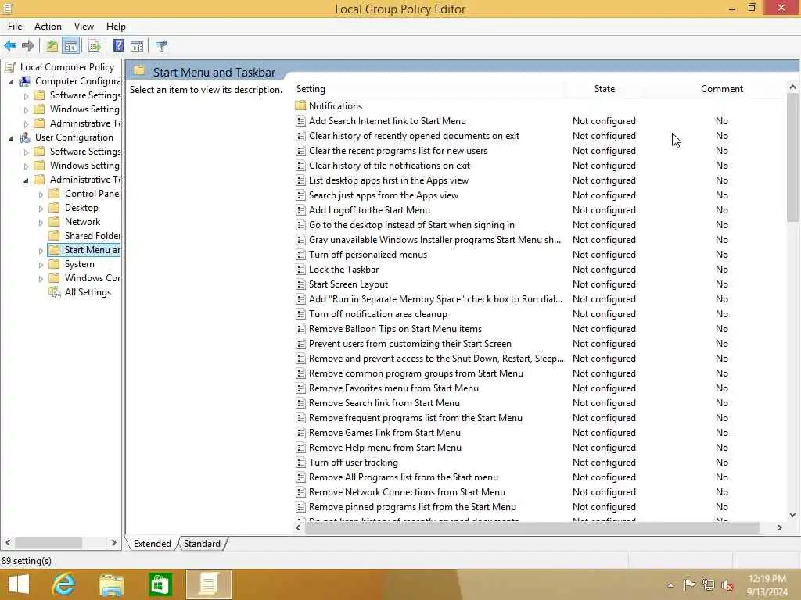
Task: Click the Export List toolbar icon
Action: pos(94,46)
